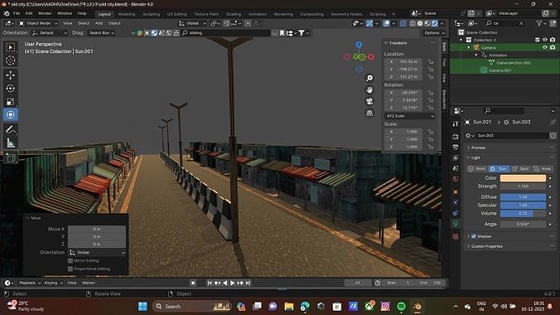560x315 pixels.
Task: Open the Move panel Orientation Global dropdown
Action: [97, 253]
